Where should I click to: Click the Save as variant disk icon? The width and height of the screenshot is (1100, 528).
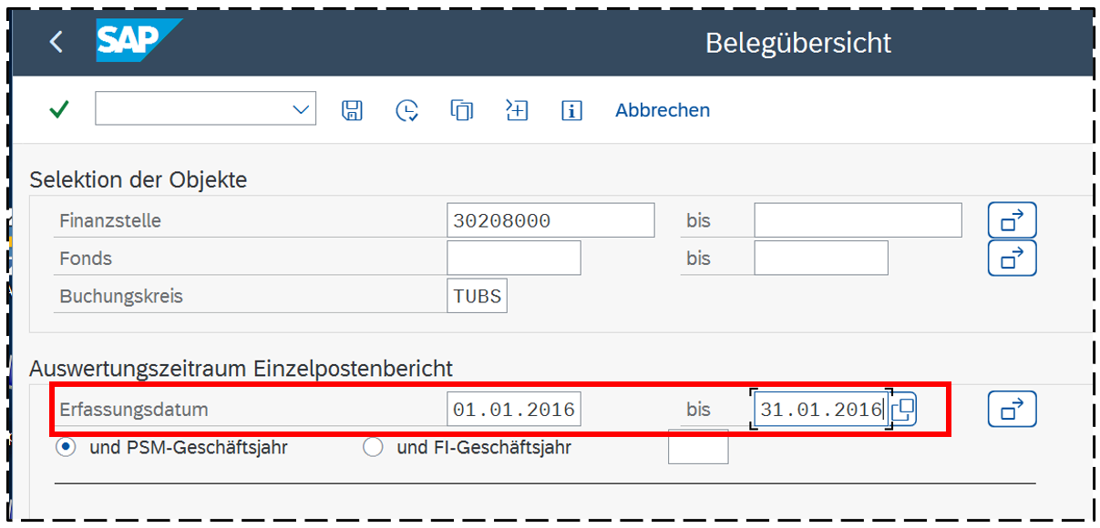[x=352, y=110]
